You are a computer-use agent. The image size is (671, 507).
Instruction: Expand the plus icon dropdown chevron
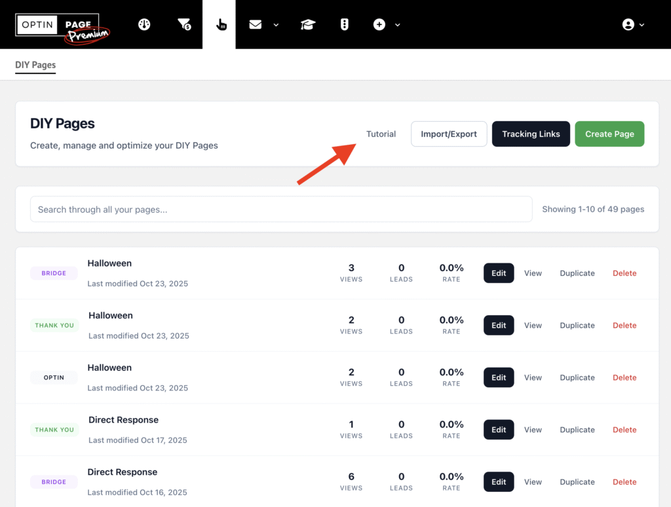point(398,26)
